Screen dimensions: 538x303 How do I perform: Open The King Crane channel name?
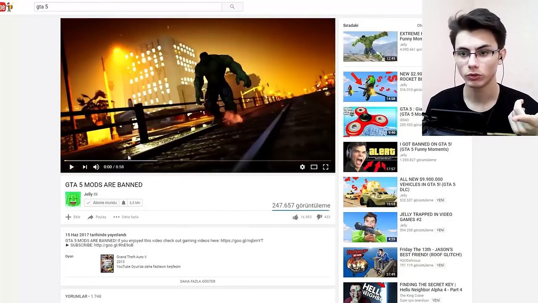click(x=411, y=295)
